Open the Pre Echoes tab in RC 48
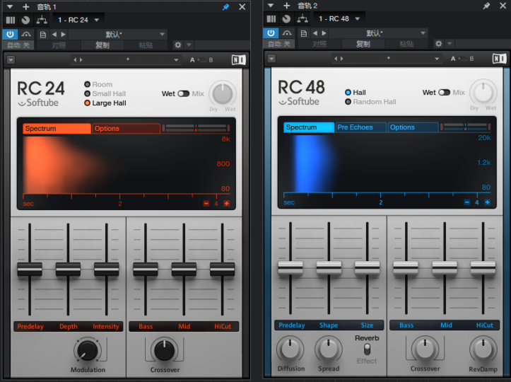This screenshot has height=382, width=511. [x=360, y=127]
